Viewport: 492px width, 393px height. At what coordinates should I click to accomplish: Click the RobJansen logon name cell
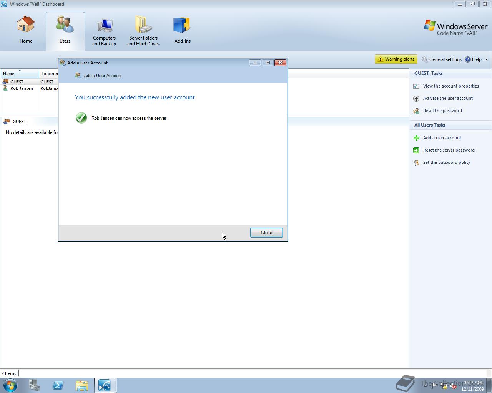pyautogui.click(x=49, y=88)
